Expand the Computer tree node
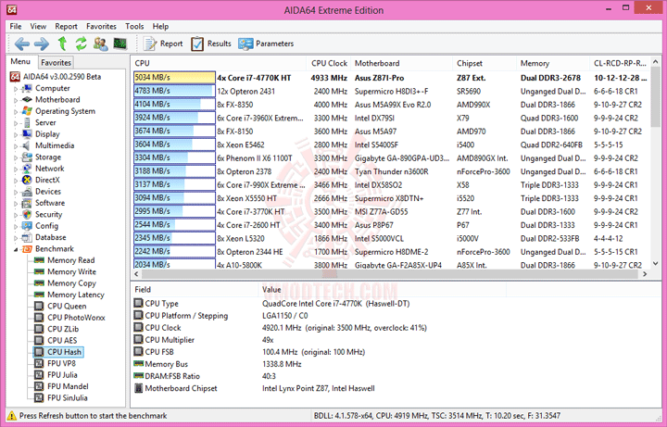The image size is (667, 427). (x=16, y=89)
